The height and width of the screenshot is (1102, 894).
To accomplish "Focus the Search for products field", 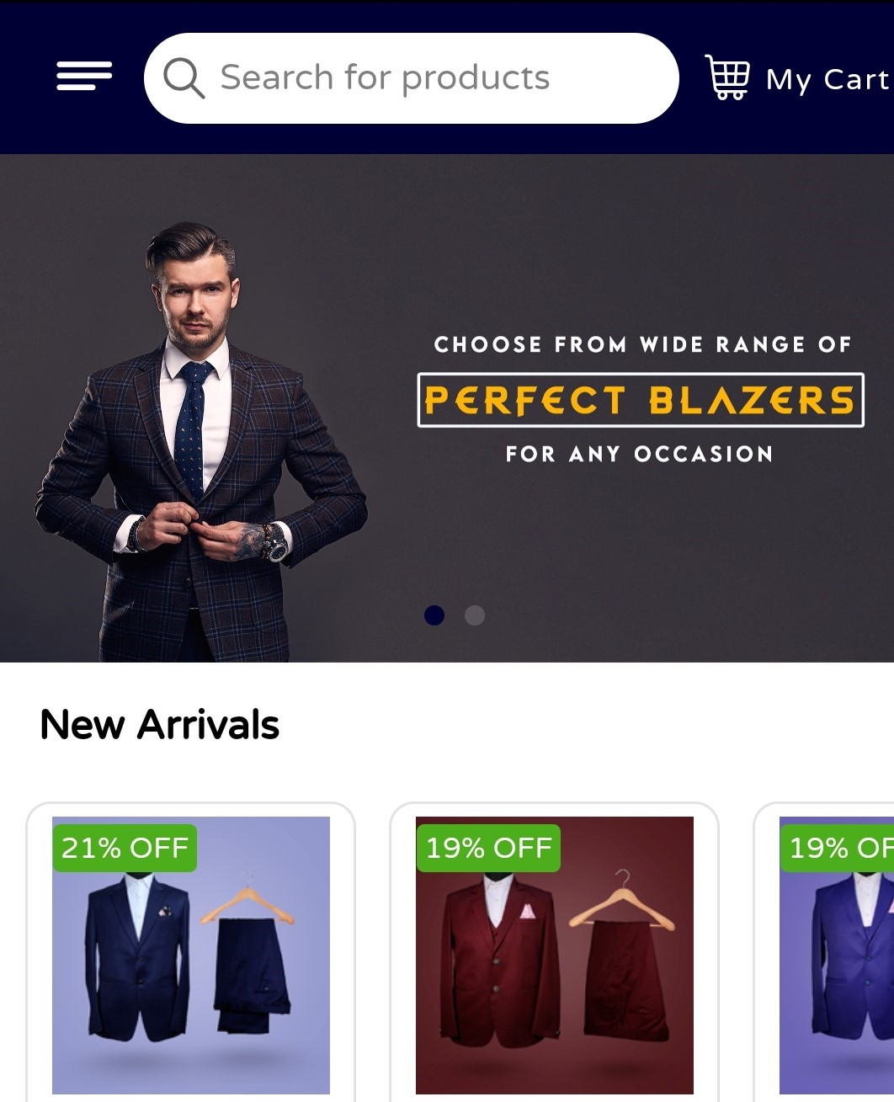I will pos(411,78).
